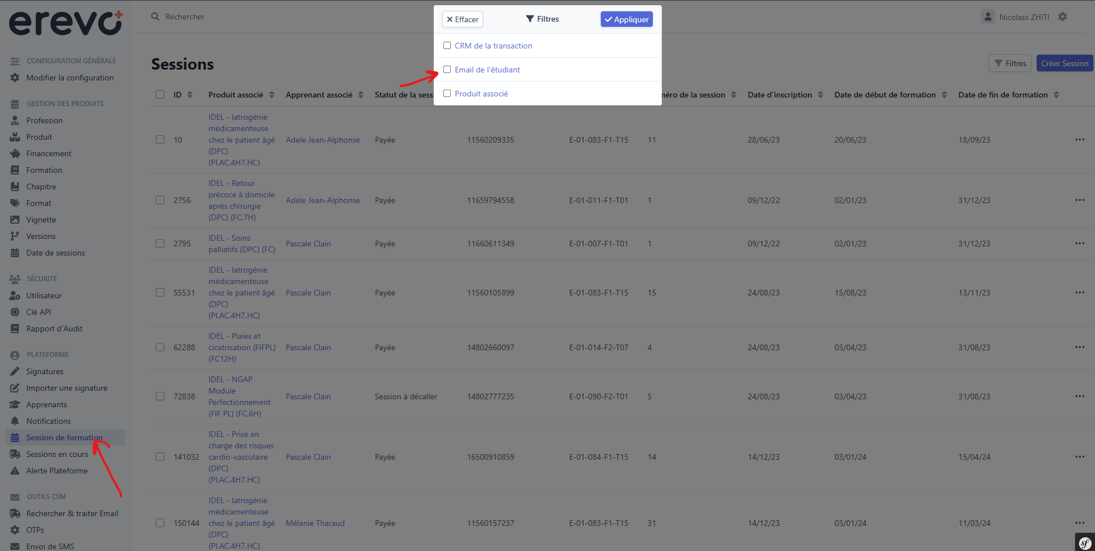The width and height of the screenshot is (1095, 551).
Task: Click the Chapitre bookmark icon
Action: (15, 187)
